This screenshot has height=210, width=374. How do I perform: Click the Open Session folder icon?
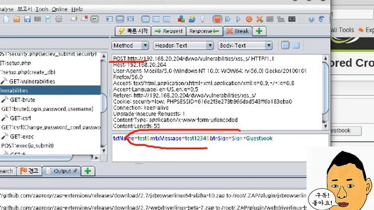pos(17,19)
